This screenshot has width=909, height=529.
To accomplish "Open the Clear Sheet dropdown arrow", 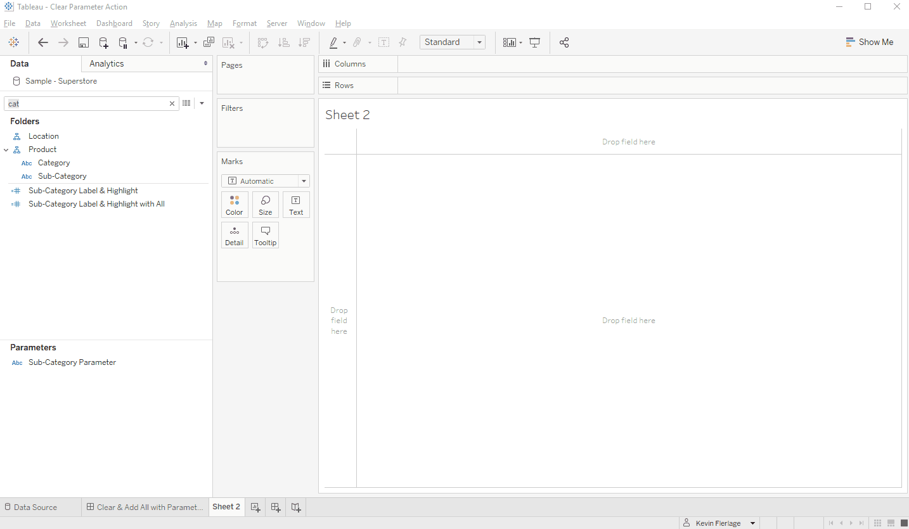I will click(241, 43).
